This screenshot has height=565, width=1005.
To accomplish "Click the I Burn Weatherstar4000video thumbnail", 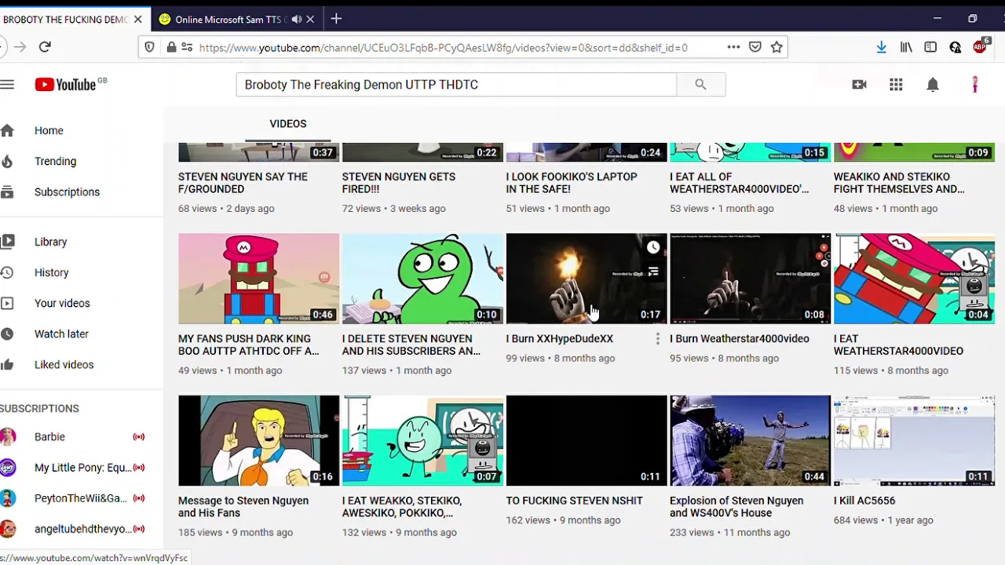I will click(750, 279).
